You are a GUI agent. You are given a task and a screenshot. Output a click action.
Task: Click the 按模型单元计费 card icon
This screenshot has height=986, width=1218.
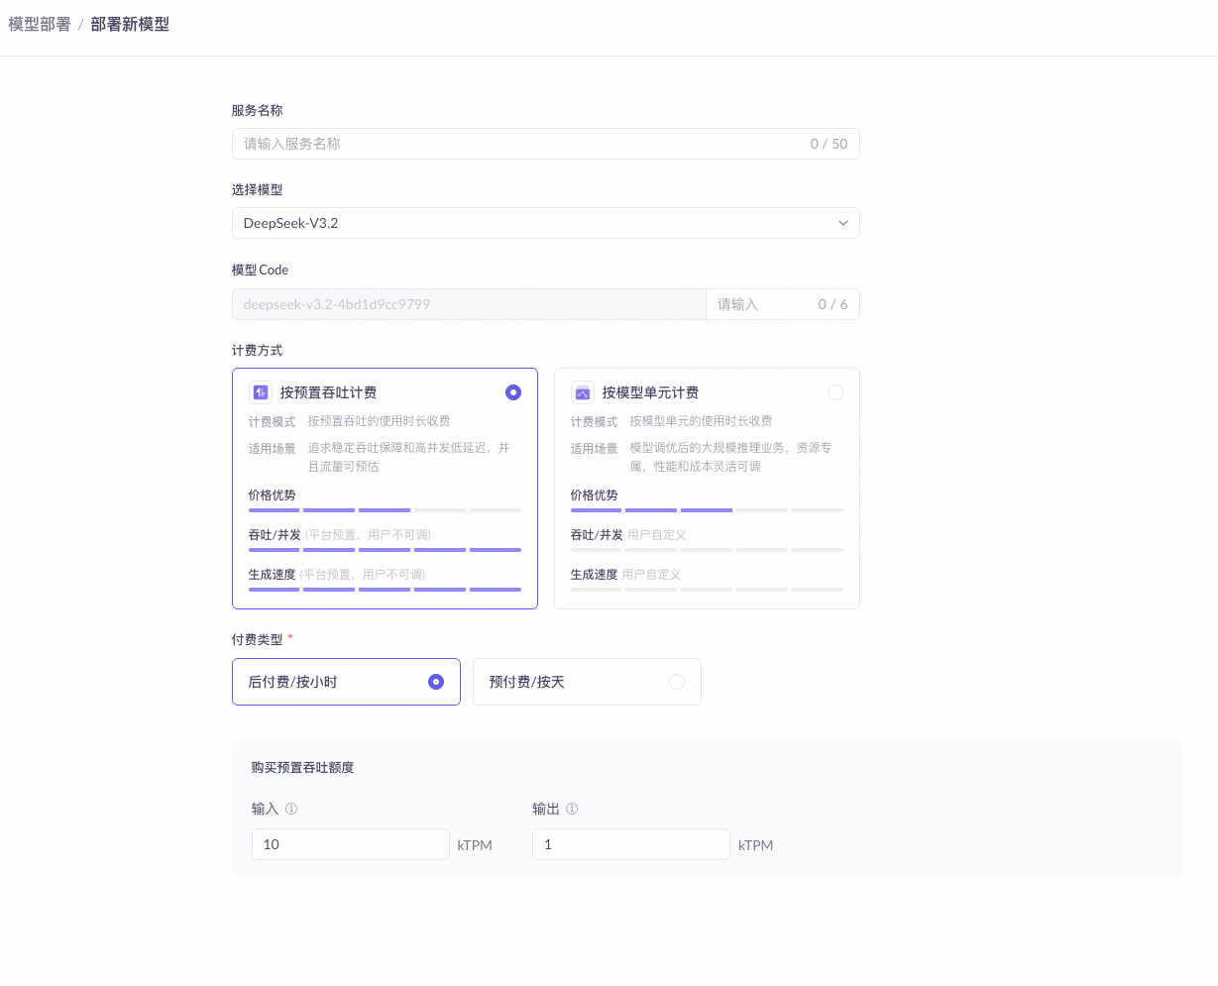click(x=582, y=392)
